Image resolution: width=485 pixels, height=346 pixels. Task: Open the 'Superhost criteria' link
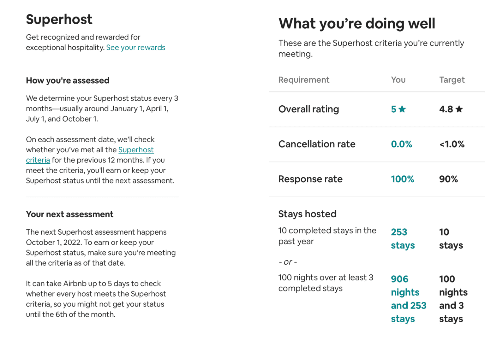[x=136, y=150]
